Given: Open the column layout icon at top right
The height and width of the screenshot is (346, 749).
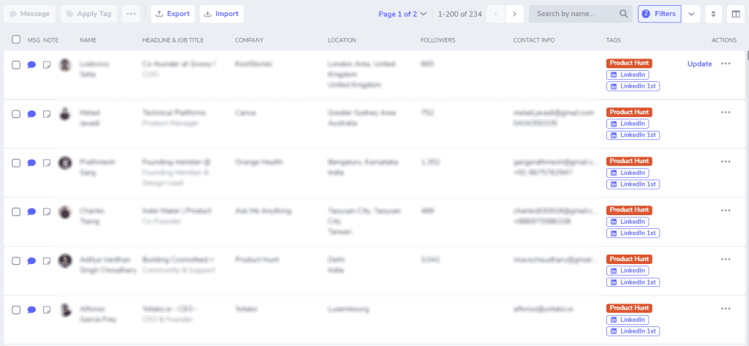Looking at the screenshot, I should (736, 14).
